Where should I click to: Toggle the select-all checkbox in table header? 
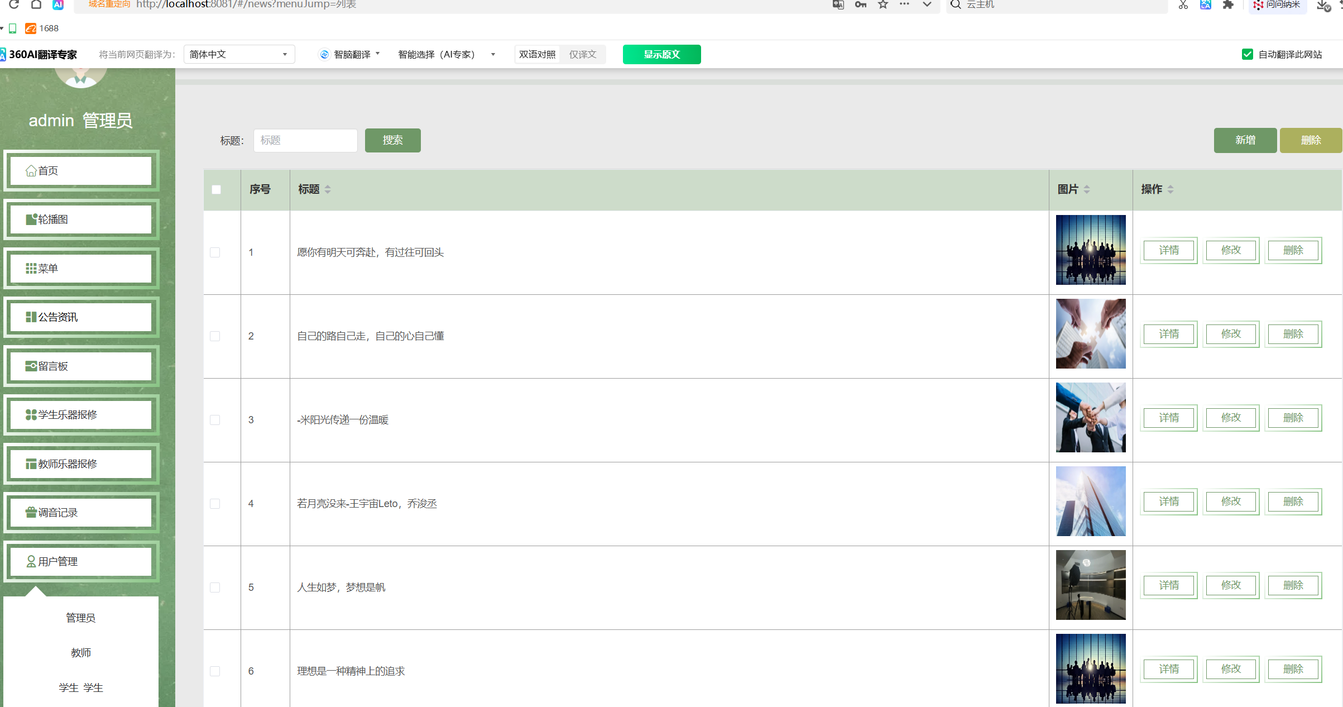[217, 190]
